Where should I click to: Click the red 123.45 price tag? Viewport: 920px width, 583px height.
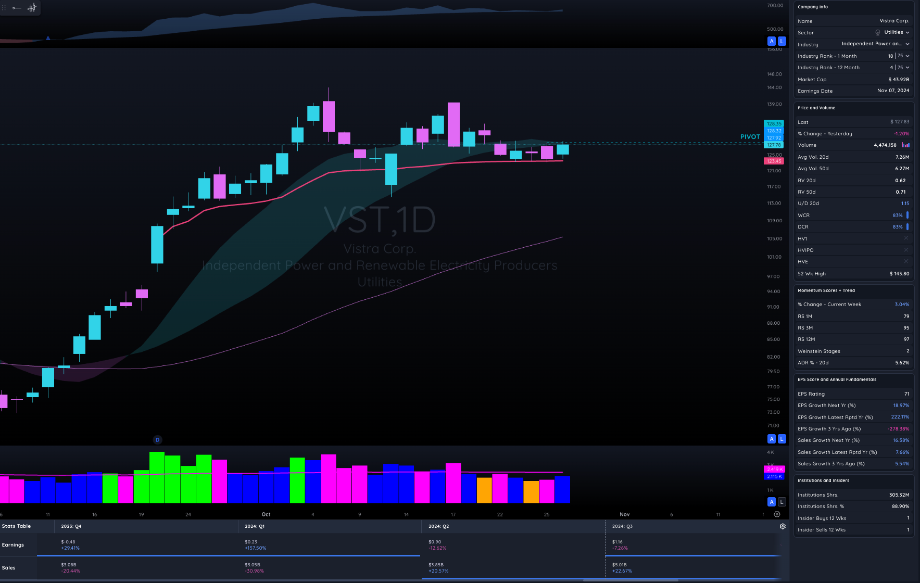point(774,161)
